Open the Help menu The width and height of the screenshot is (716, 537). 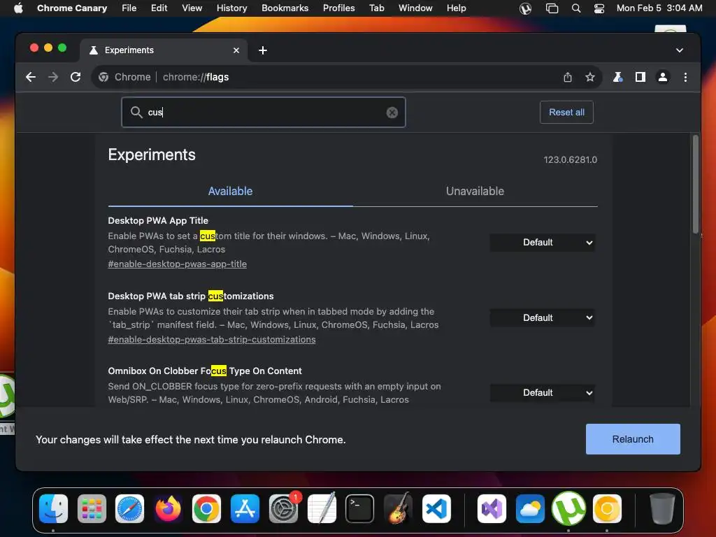pyautogui.click(x=456, y=8)
